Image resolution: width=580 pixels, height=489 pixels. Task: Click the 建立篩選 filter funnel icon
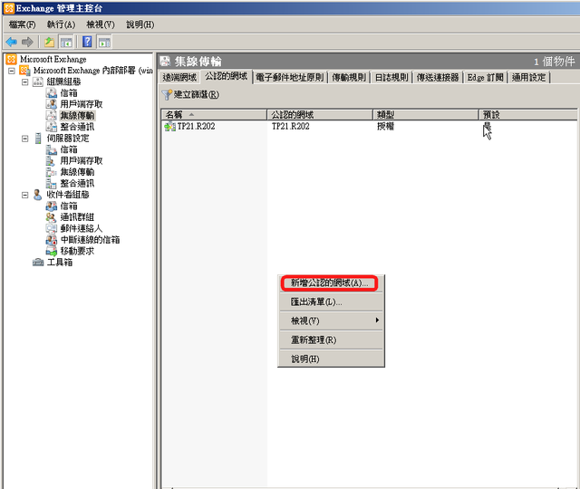167,94
